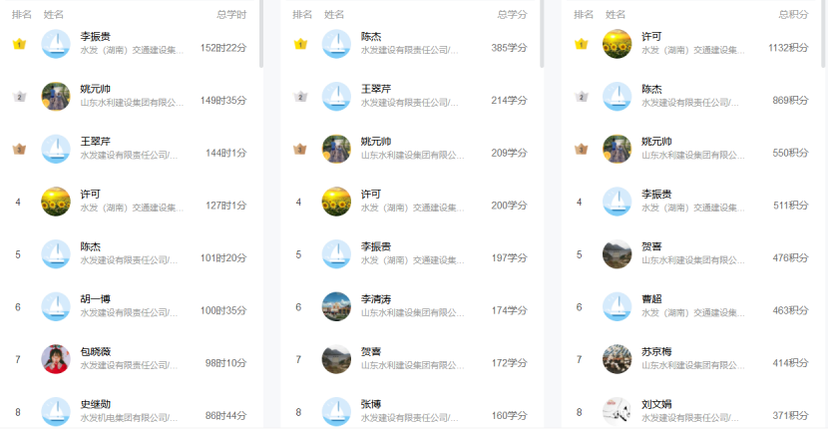
Task: Click the 总积分 column header
Action: [x=793, y=15]
